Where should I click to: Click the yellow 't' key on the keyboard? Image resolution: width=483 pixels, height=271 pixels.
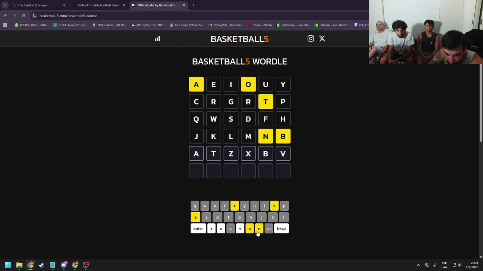click(234, 206)
